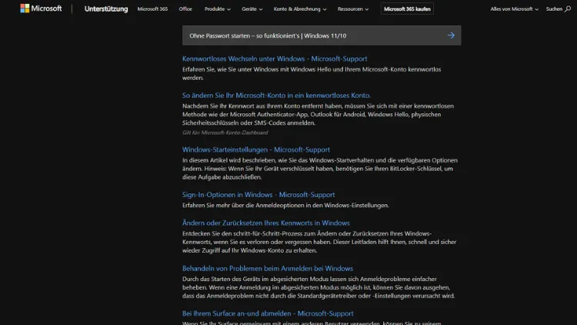Viewport: 577px width, 325px height.
Task: Click description starting 'Erfahren Sie, wie Sie unter Windows'
Action: [312, 73]
